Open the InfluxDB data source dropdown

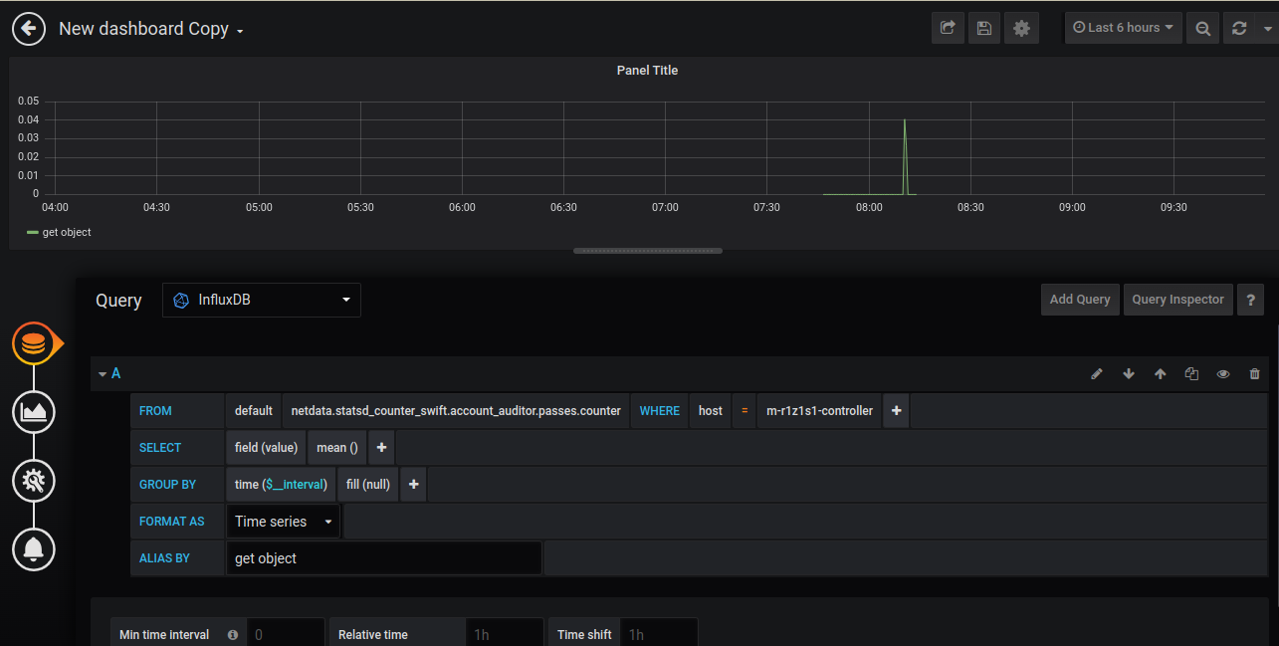262,300
